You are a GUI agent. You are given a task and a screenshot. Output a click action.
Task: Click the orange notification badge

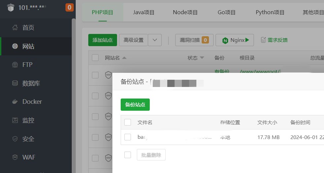69,7
